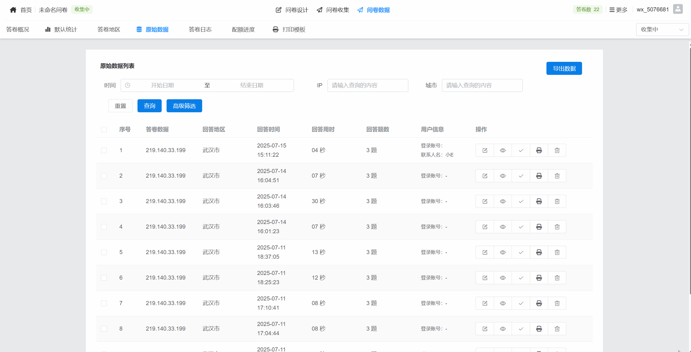691x352 pixels.
Task: Click the eye view icon in row 2
Action: (503, 176)
